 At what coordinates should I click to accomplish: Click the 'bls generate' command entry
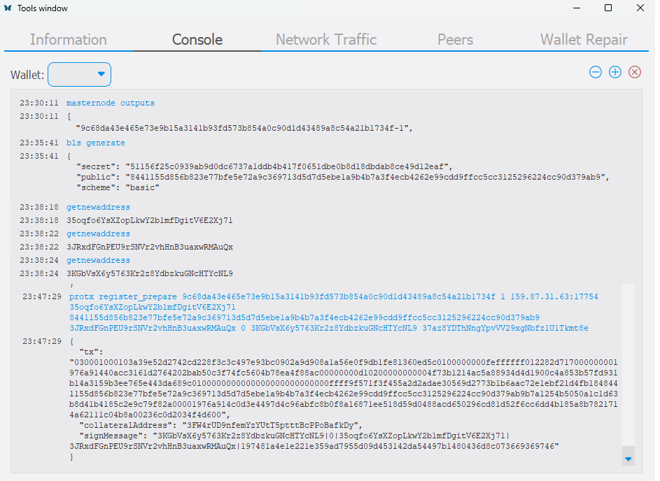(96, 143)
